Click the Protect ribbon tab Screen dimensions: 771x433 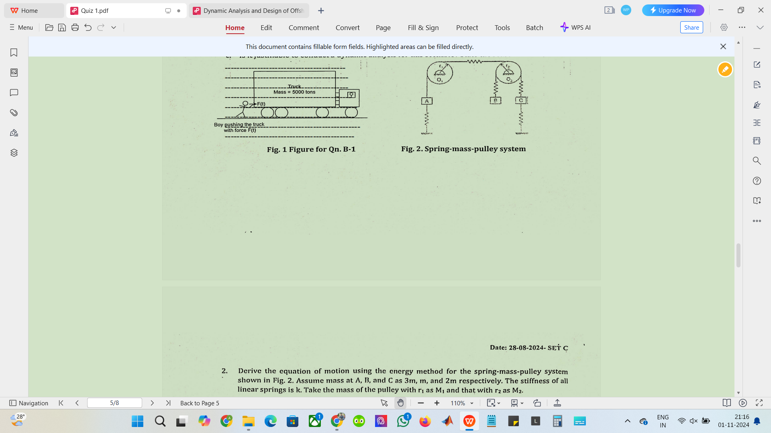[x=467, y=28]
